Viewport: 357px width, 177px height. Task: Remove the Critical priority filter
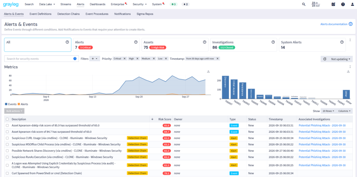(124, 59)
